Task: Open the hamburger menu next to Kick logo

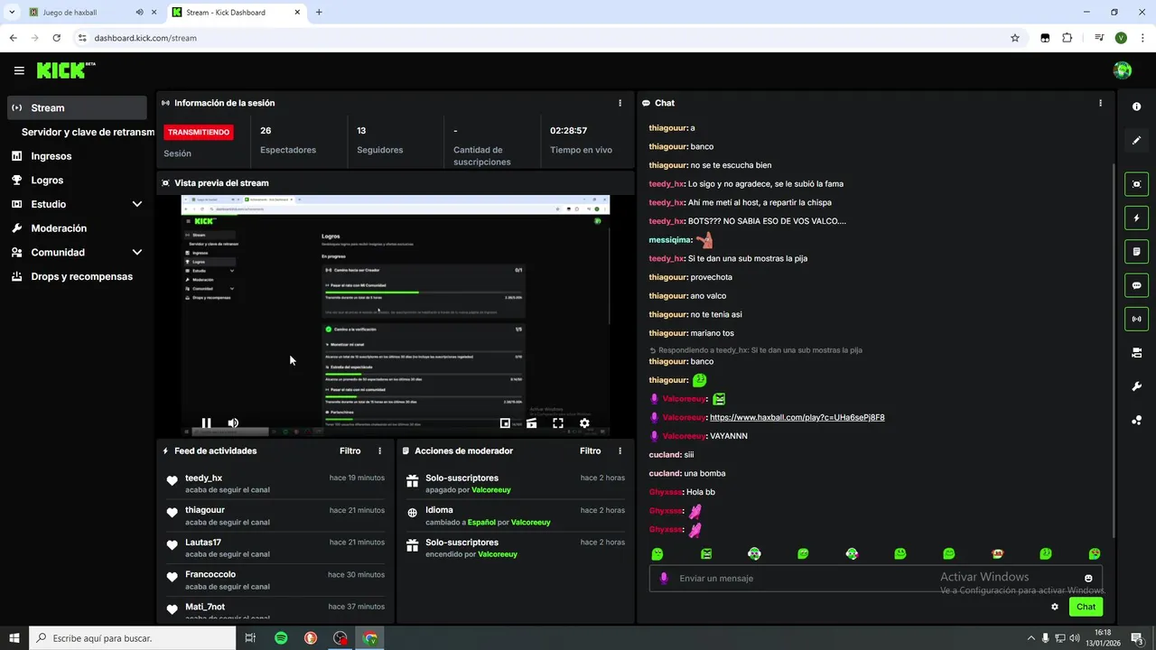Action: point(19,70)
